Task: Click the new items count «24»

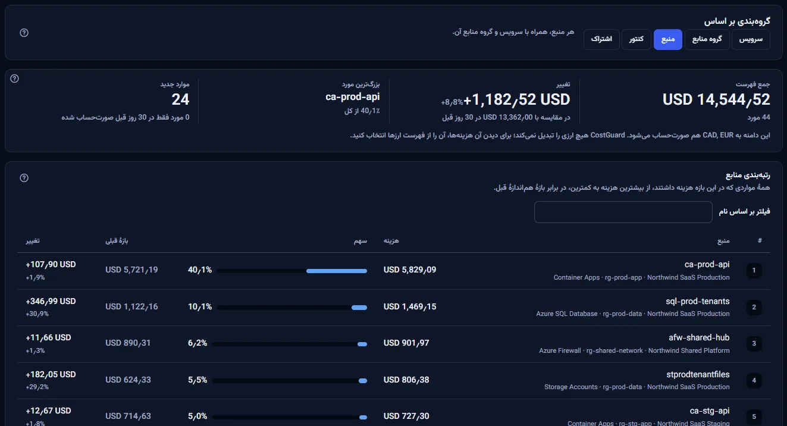Action: [x=180, y=99]
